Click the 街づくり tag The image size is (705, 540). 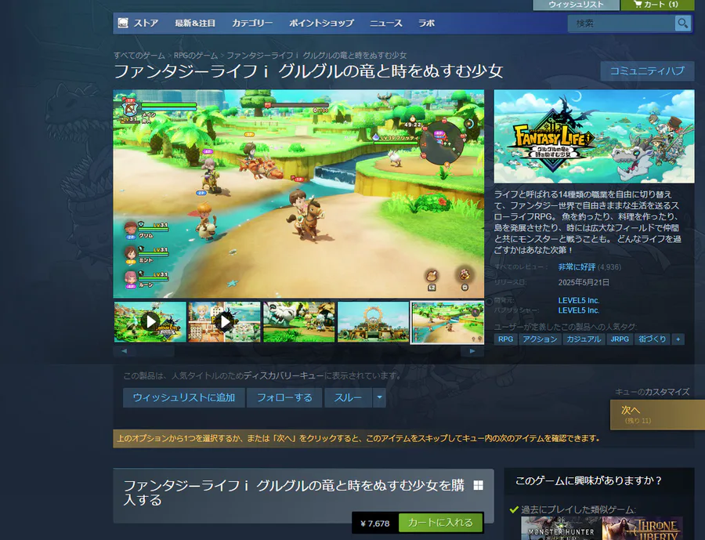click(x=653, y=339)
